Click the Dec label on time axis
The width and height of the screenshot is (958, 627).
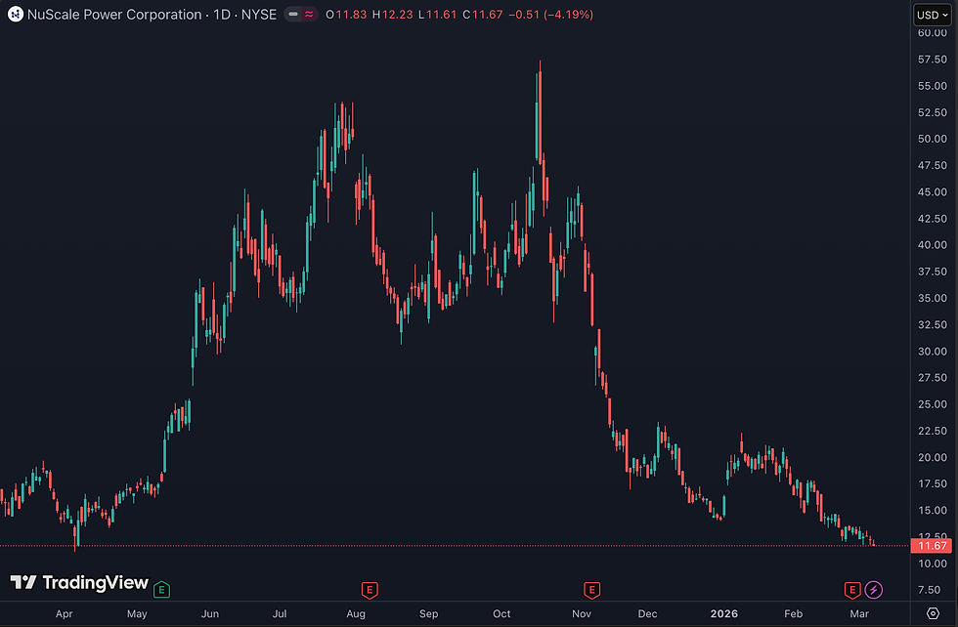(647, 613)
